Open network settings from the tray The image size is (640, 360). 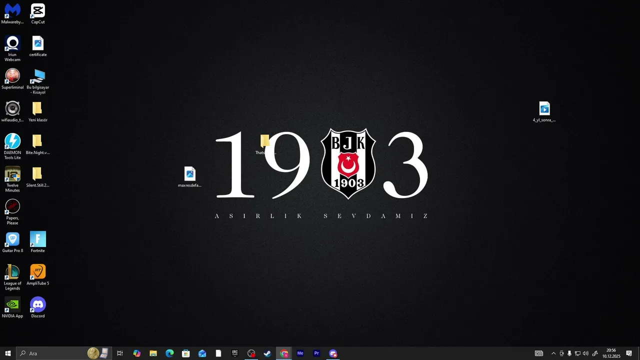pyautogui.click(x=577, y=353)
